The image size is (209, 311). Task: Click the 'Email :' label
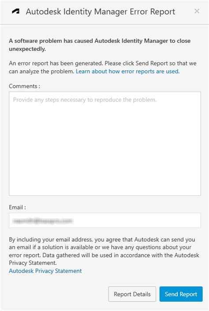[x=18, y=208]
